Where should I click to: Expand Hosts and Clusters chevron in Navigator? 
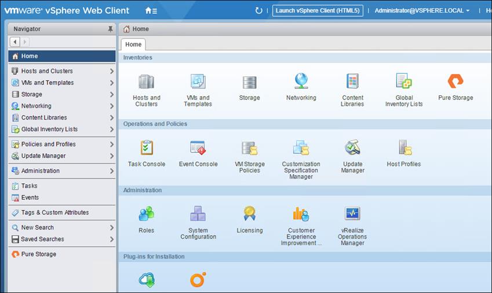pyautogui.click(x=112, y=71)
